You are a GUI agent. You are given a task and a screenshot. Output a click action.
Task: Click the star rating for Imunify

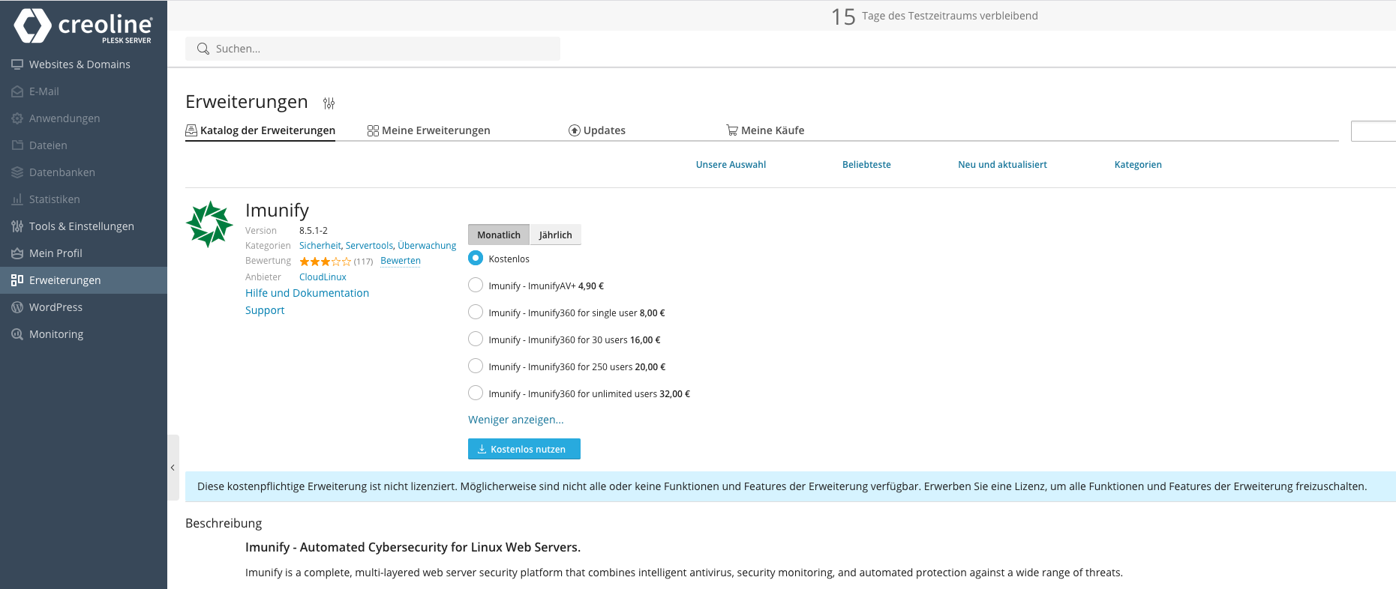click(325, 262)
